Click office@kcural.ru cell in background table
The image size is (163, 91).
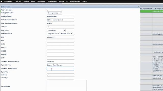point(158,34)
